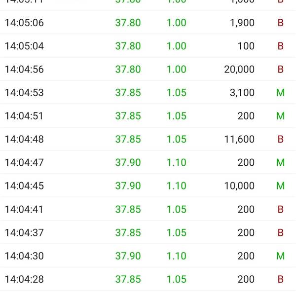
Task: Tap the M indicator for 14:04:47
Action: click(x=280, y=162)
